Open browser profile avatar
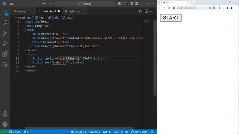Viewport: 239px width, 134px height. 232,8
